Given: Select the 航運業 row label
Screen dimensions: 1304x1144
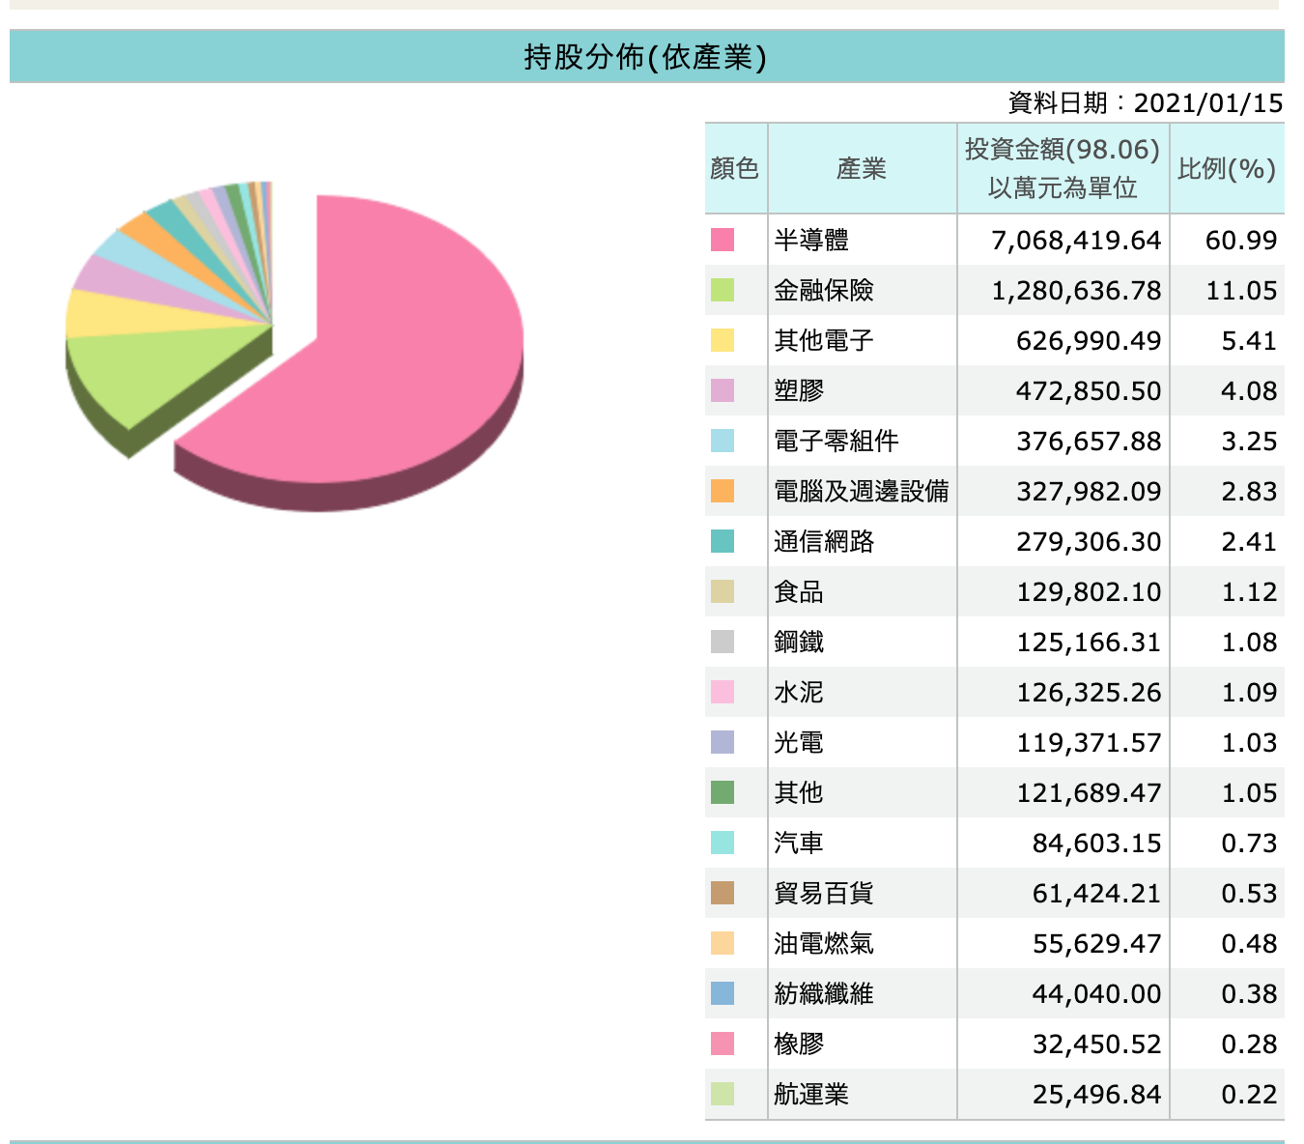Looking at the screenshot, I should [811, 1095].
